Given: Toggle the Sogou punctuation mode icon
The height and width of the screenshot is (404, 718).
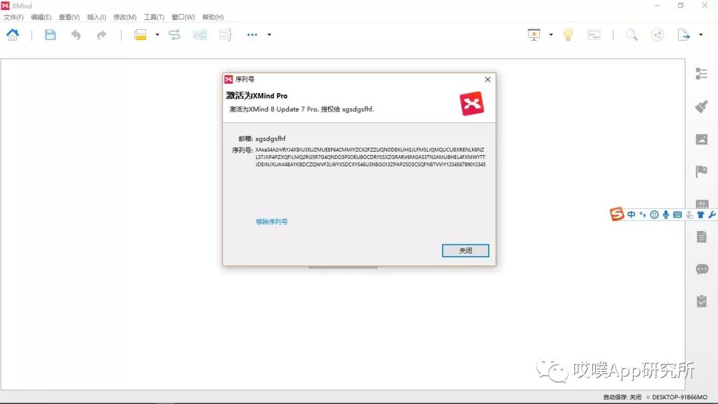Looking at the screenshot, I should coord(642,214).
